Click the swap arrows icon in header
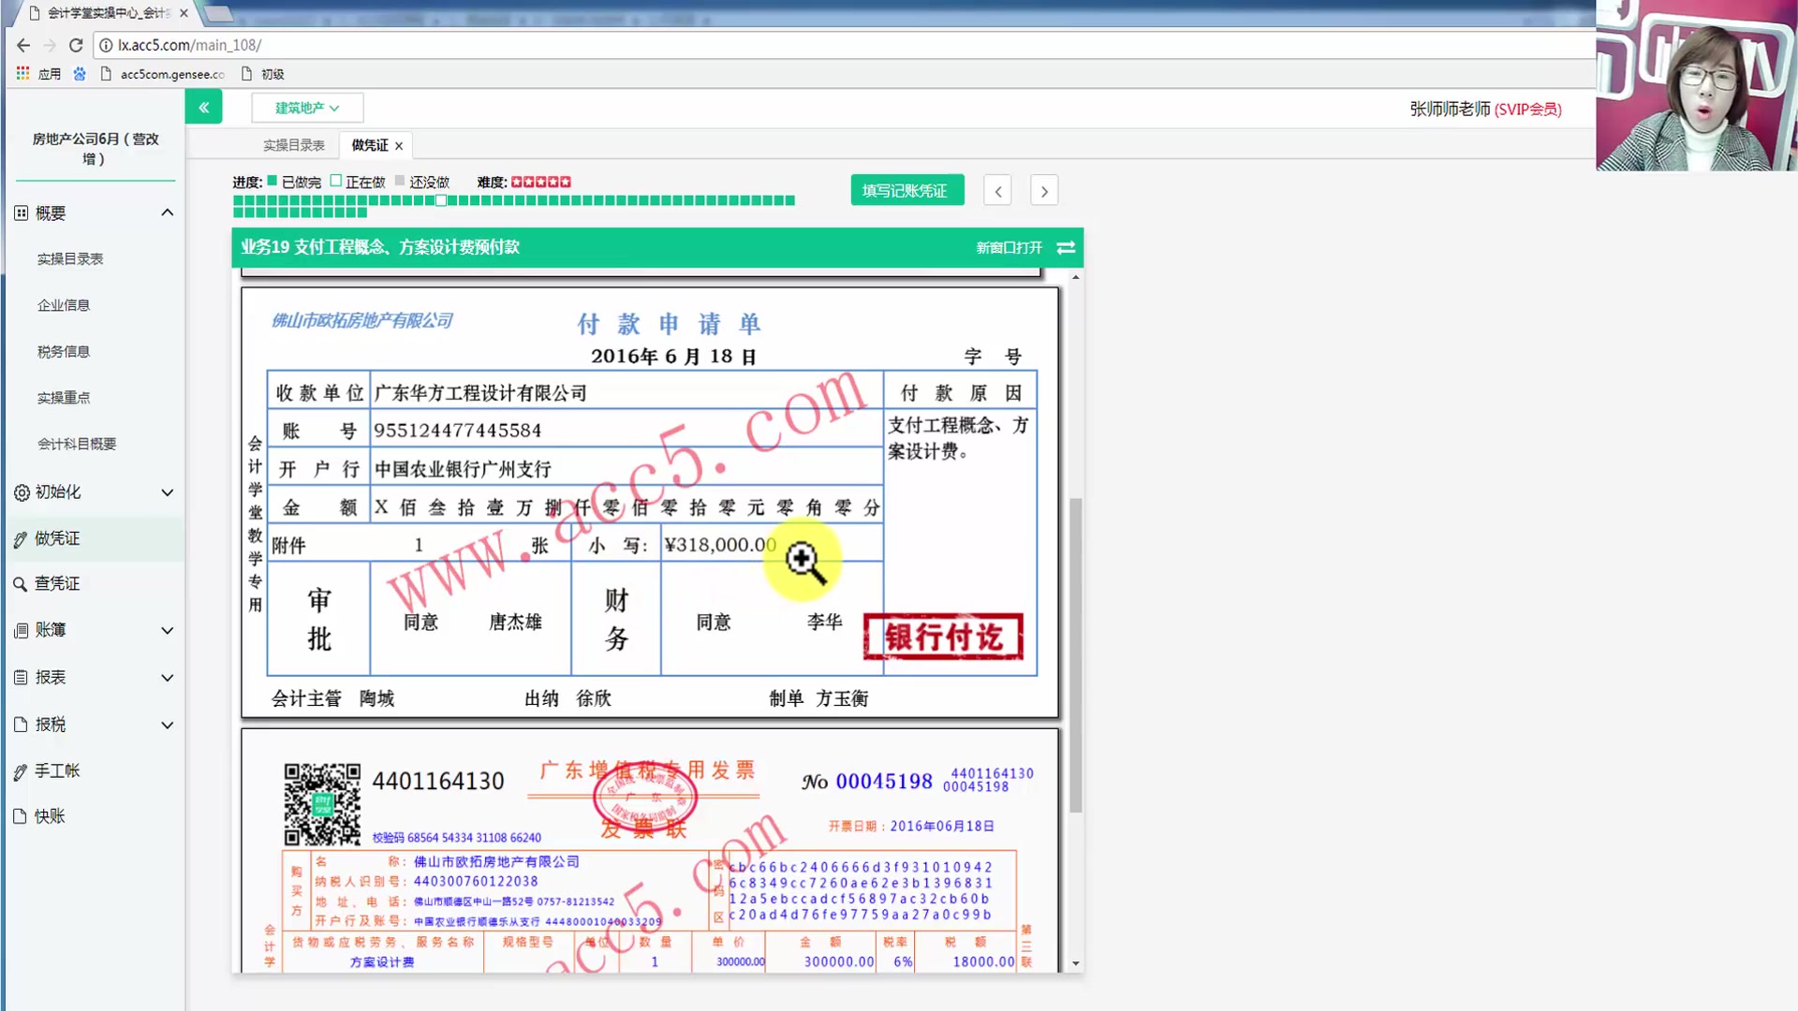The image size is (1798, 1011). point(1066,247)
